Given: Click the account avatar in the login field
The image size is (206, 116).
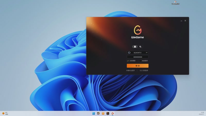Looking at the screenshot, I should pos(129,53).
